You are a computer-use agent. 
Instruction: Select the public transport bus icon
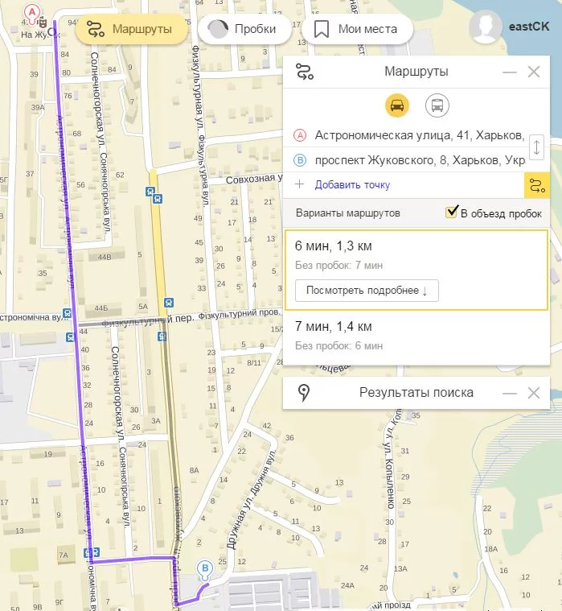[x=437, y=105]
